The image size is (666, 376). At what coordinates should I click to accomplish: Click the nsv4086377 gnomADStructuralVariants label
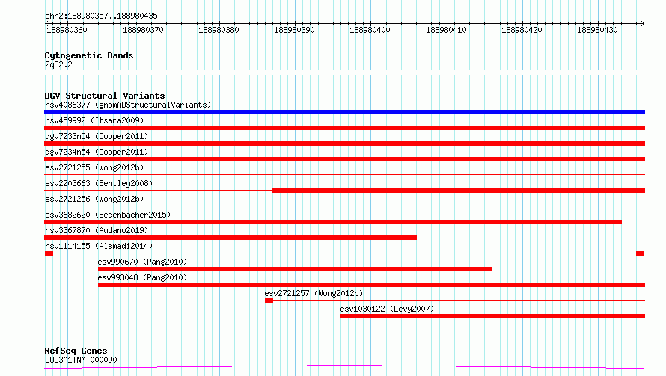(x=128, y=105)
